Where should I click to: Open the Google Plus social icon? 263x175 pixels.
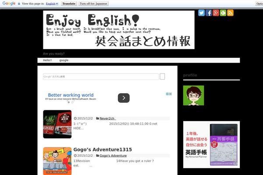point(216,13)
